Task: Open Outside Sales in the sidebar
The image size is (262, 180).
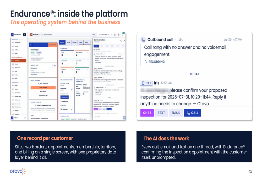Action: [17, 96]
